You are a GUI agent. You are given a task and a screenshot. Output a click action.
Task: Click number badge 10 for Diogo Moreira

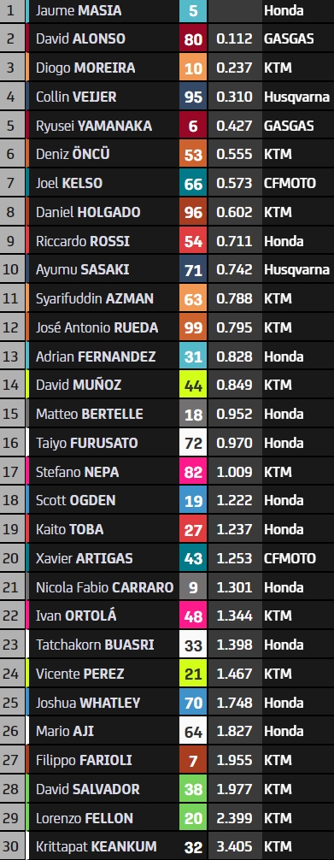click(193, 68)
